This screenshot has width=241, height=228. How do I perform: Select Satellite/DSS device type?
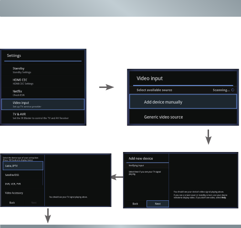[x=22, y=175]
